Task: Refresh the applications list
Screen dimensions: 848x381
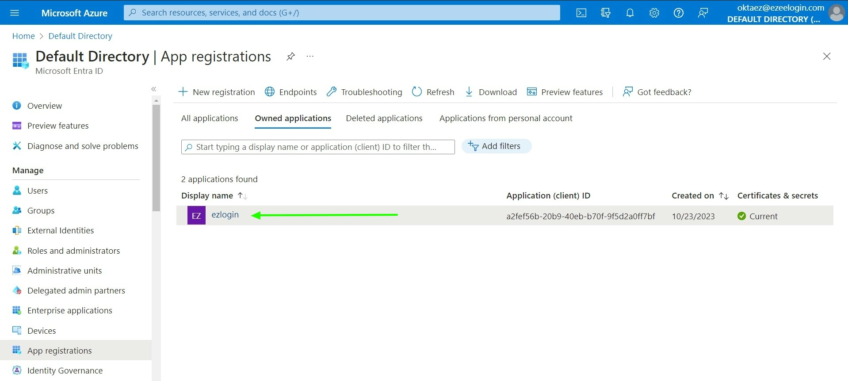Action: pyautogui.click(x=433, y=92)
